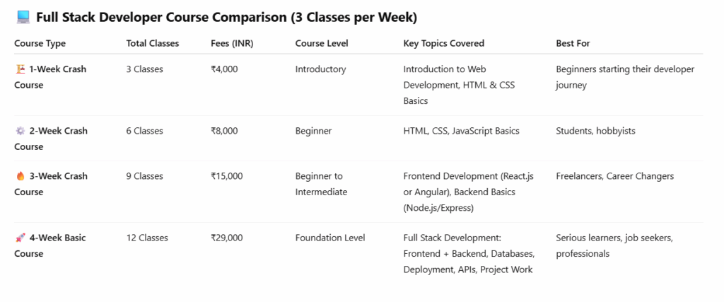Click the icon before 1-Week Crash Course
Screen dimensions: 724x302
coord(20,69)
